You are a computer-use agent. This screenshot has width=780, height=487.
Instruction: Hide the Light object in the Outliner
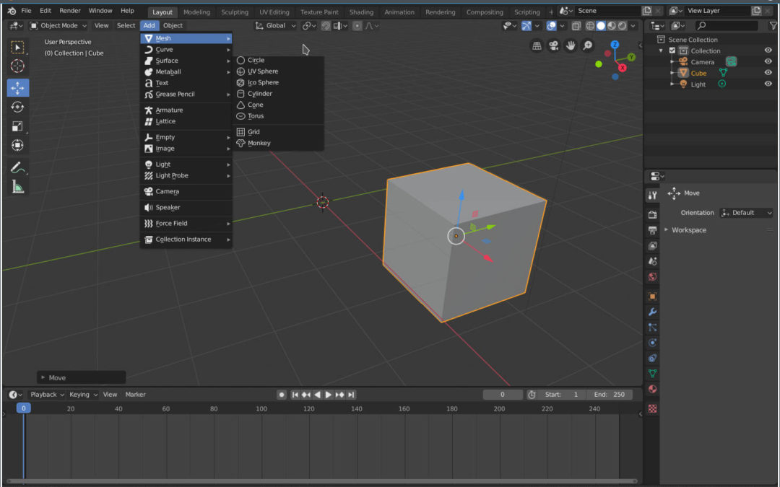(768, 84)
